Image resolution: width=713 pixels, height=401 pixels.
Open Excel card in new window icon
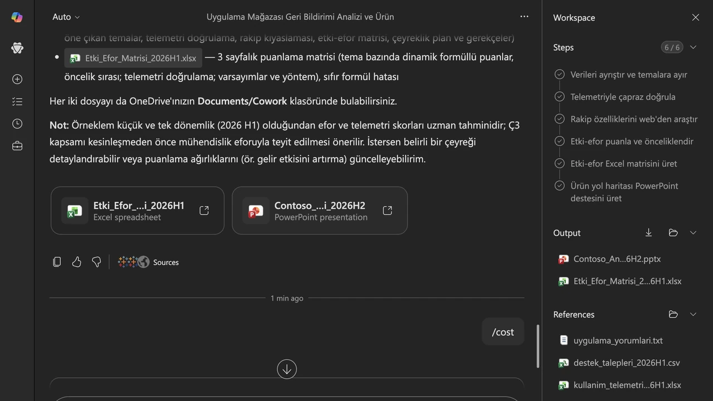(x=204, y=211)
